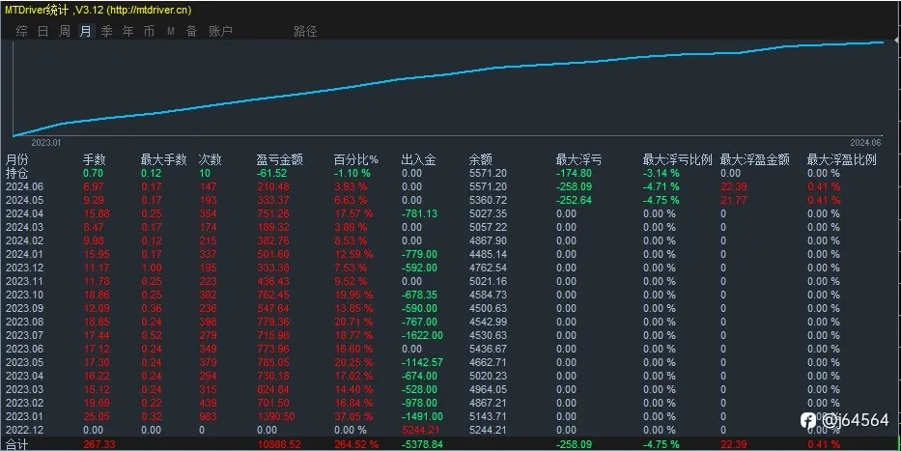The width and height of the screenshot is (901, 451).
Task: Sort by the 次数 column header
Action: [211, 159]
